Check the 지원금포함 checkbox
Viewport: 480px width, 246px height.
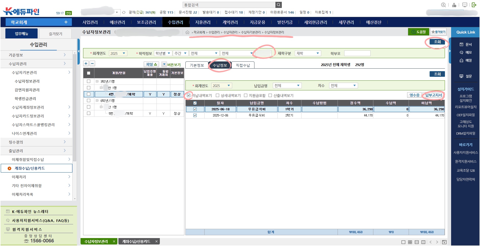tap(246, 95)
